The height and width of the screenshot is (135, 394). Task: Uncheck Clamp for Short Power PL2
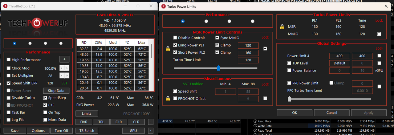coord(217,52)
